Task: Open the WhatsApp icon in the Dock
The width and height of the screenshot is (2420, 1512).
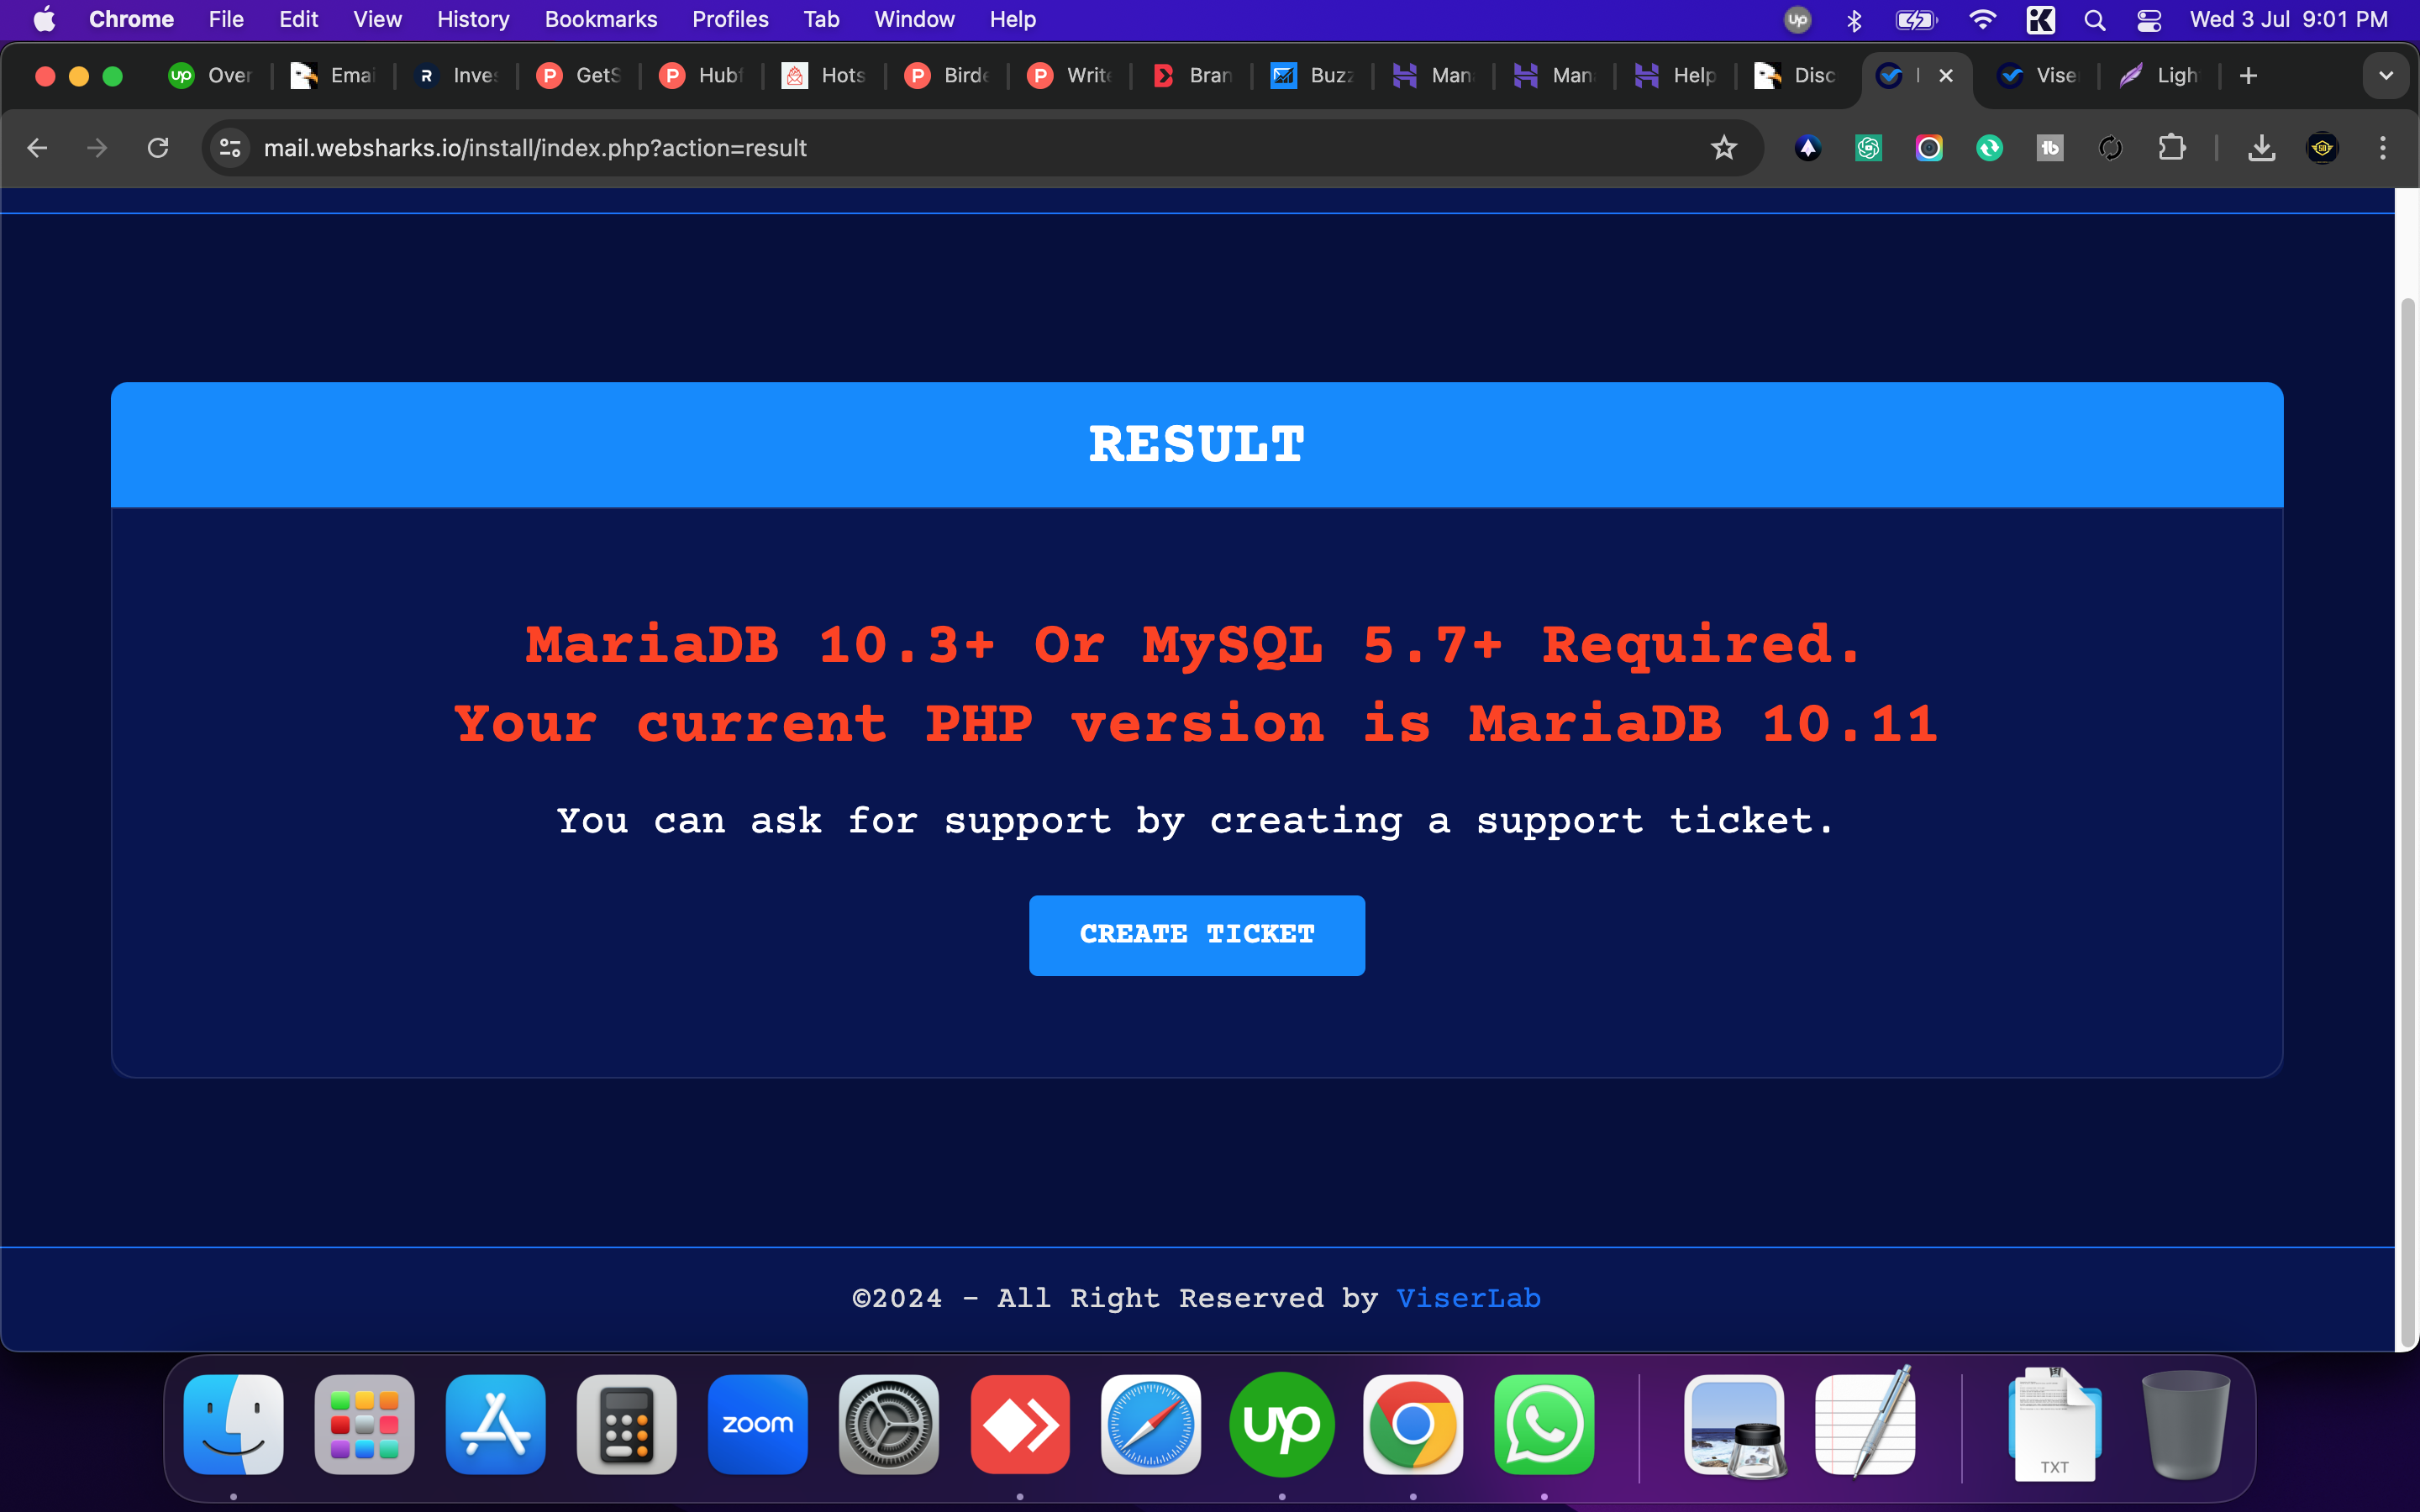Action: [x=1543, y=1424]
